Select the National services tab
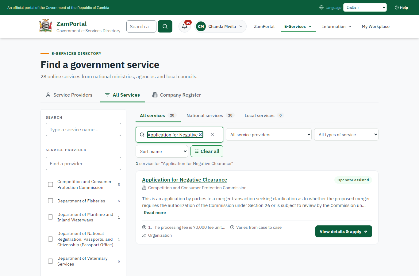 210,116
